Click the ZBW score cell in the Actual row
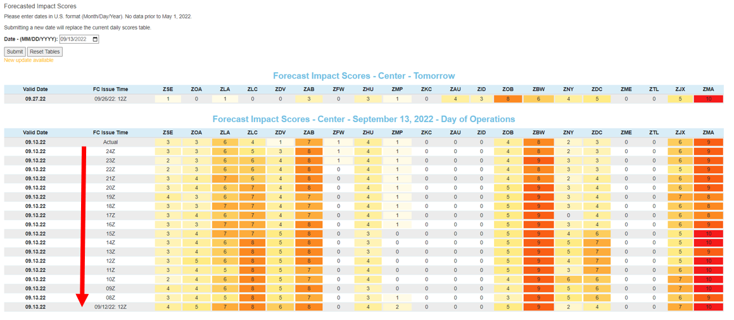 pos(538,142)
